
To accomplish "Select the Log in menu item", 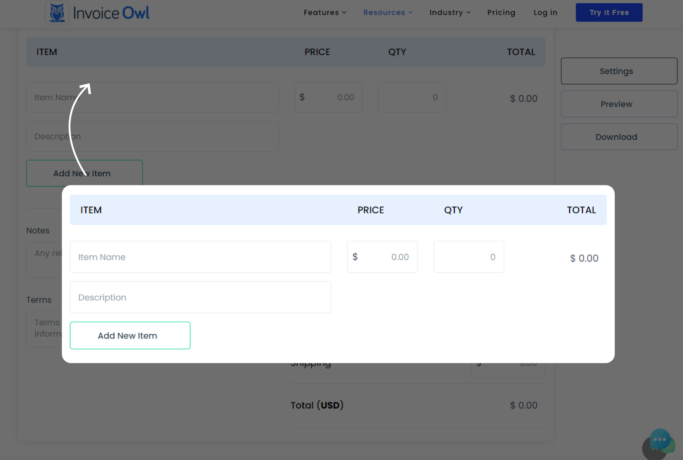I will [545, 12].
